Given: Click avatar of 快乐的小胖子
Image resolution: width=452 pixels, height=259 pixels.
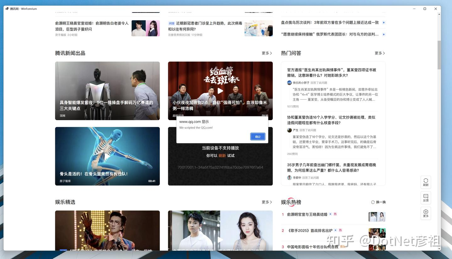Looking at the screenshot, I should pos(289,83).
